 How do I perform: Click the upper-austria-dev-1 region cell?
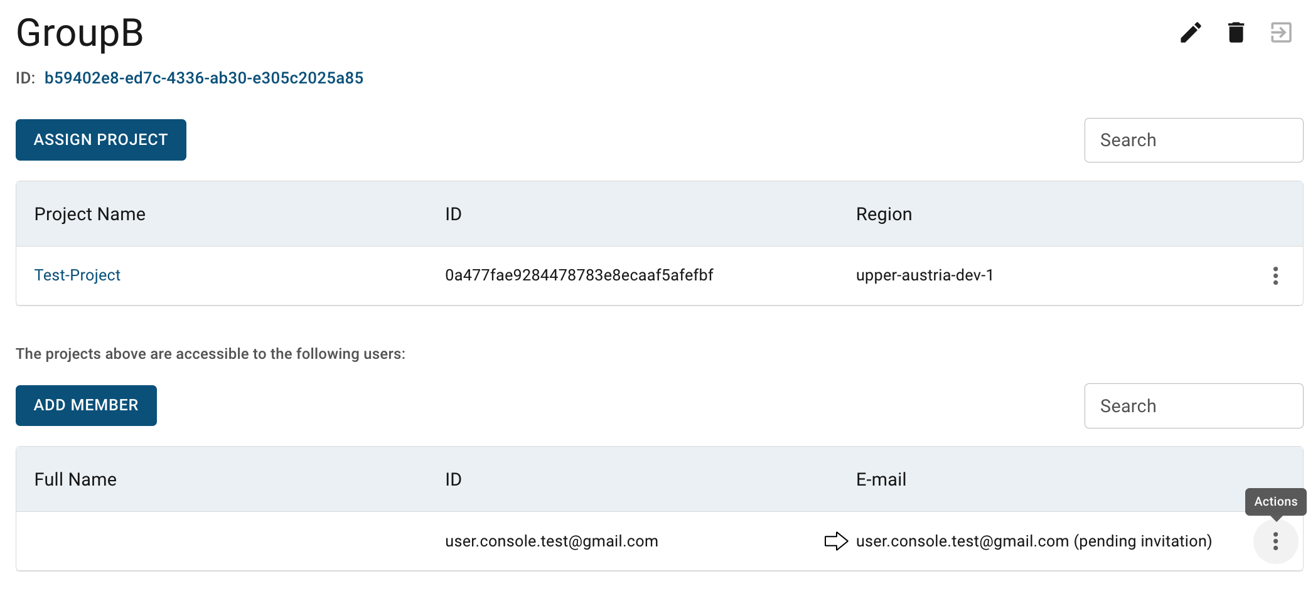924,275
